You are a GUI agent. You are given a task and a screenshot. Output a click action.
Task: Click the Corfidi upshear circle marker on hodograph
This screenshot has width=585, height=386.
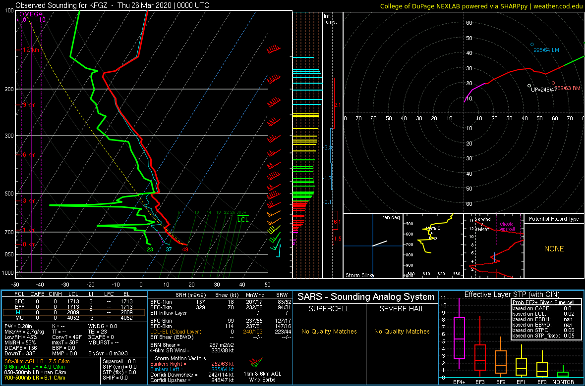[529, 86]
